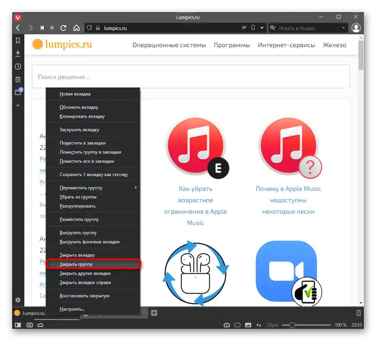Image resolution: width=376 pixels, height=341 pixels.
Task: Open the History side panel
Action: click(x=18, y=67)
